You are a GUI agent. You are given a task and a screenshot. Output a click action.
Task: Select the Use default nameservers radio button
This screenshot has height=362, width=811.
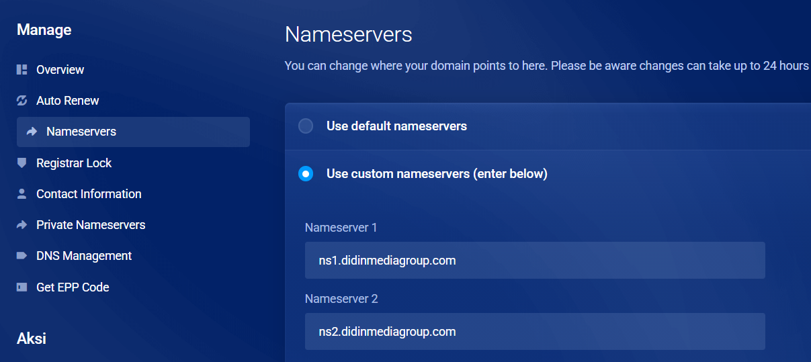click(306, 126)
